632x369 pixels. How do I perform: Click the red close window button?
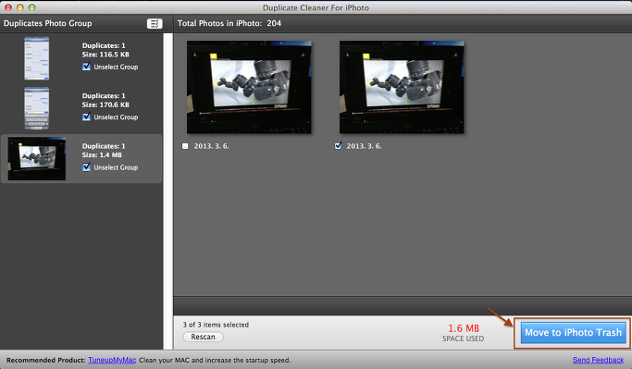click(x=8, y=7)
